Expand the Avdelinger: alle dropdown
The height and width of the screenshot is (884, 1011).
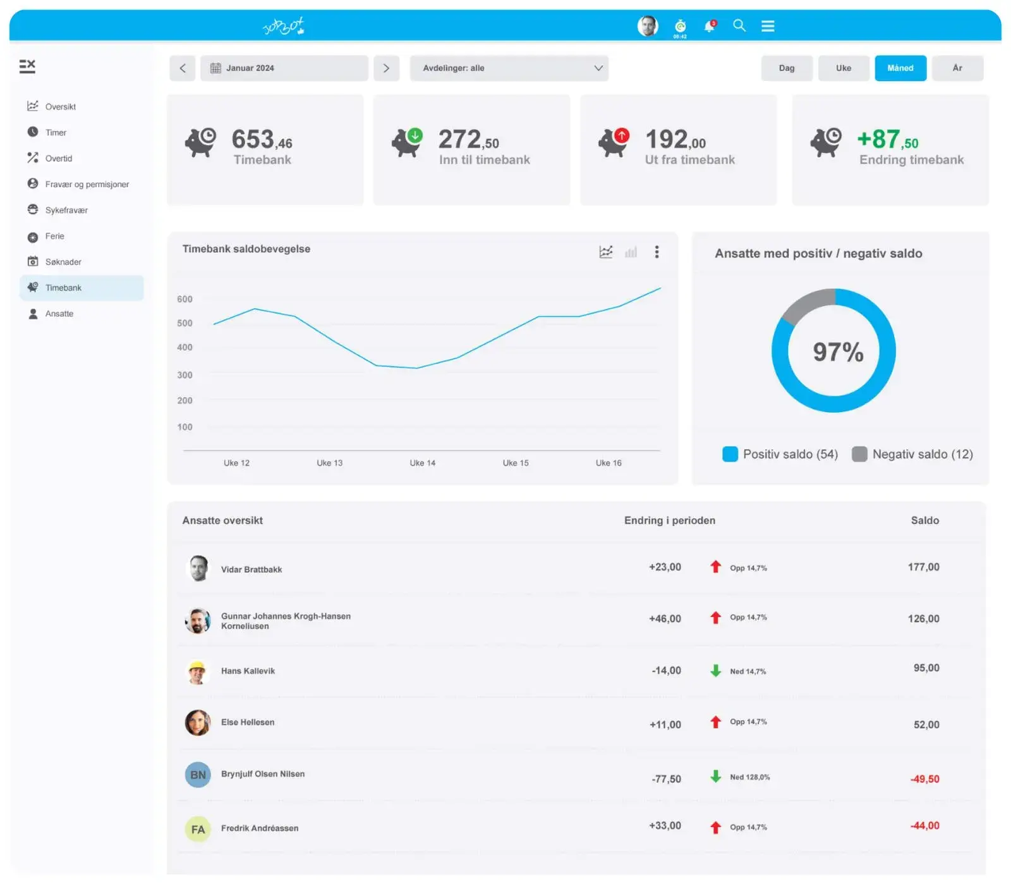click(509, 68)
